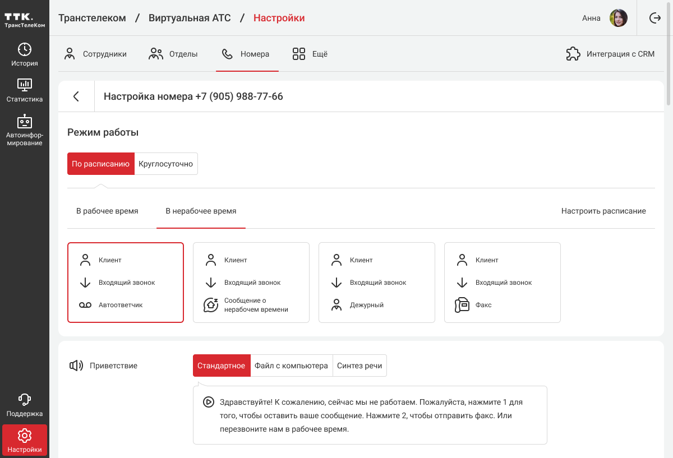Select 'По расписанию' work mode

click(x=101, y=164)
